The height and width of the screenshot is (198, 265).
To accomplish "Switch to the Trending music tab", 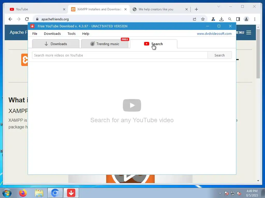I will pyautogui.click(x=105, y=44).
